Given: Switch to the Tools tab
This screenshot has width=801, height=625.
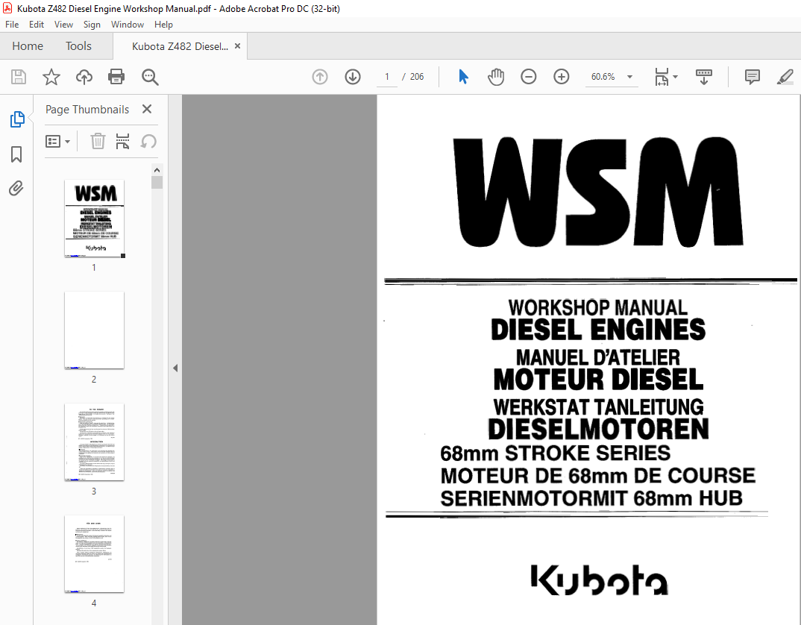Looking at the screenshot, I should point(78,46).
